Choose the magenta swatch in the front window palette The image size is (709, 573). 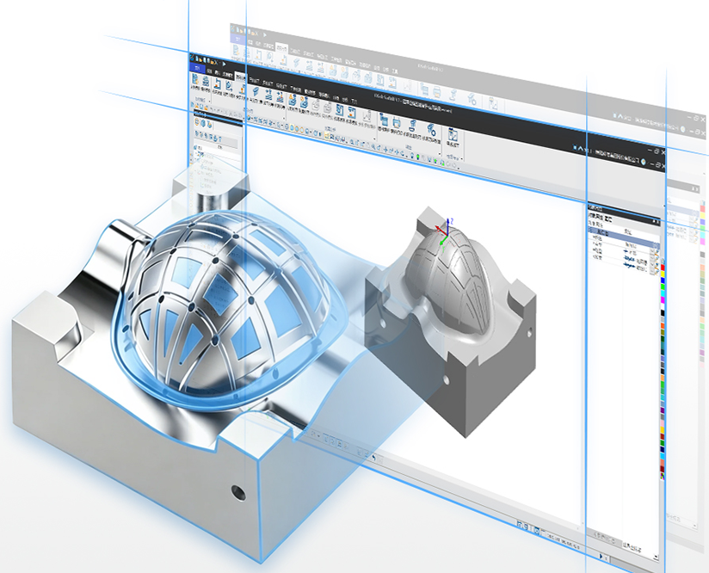point(663,300)
